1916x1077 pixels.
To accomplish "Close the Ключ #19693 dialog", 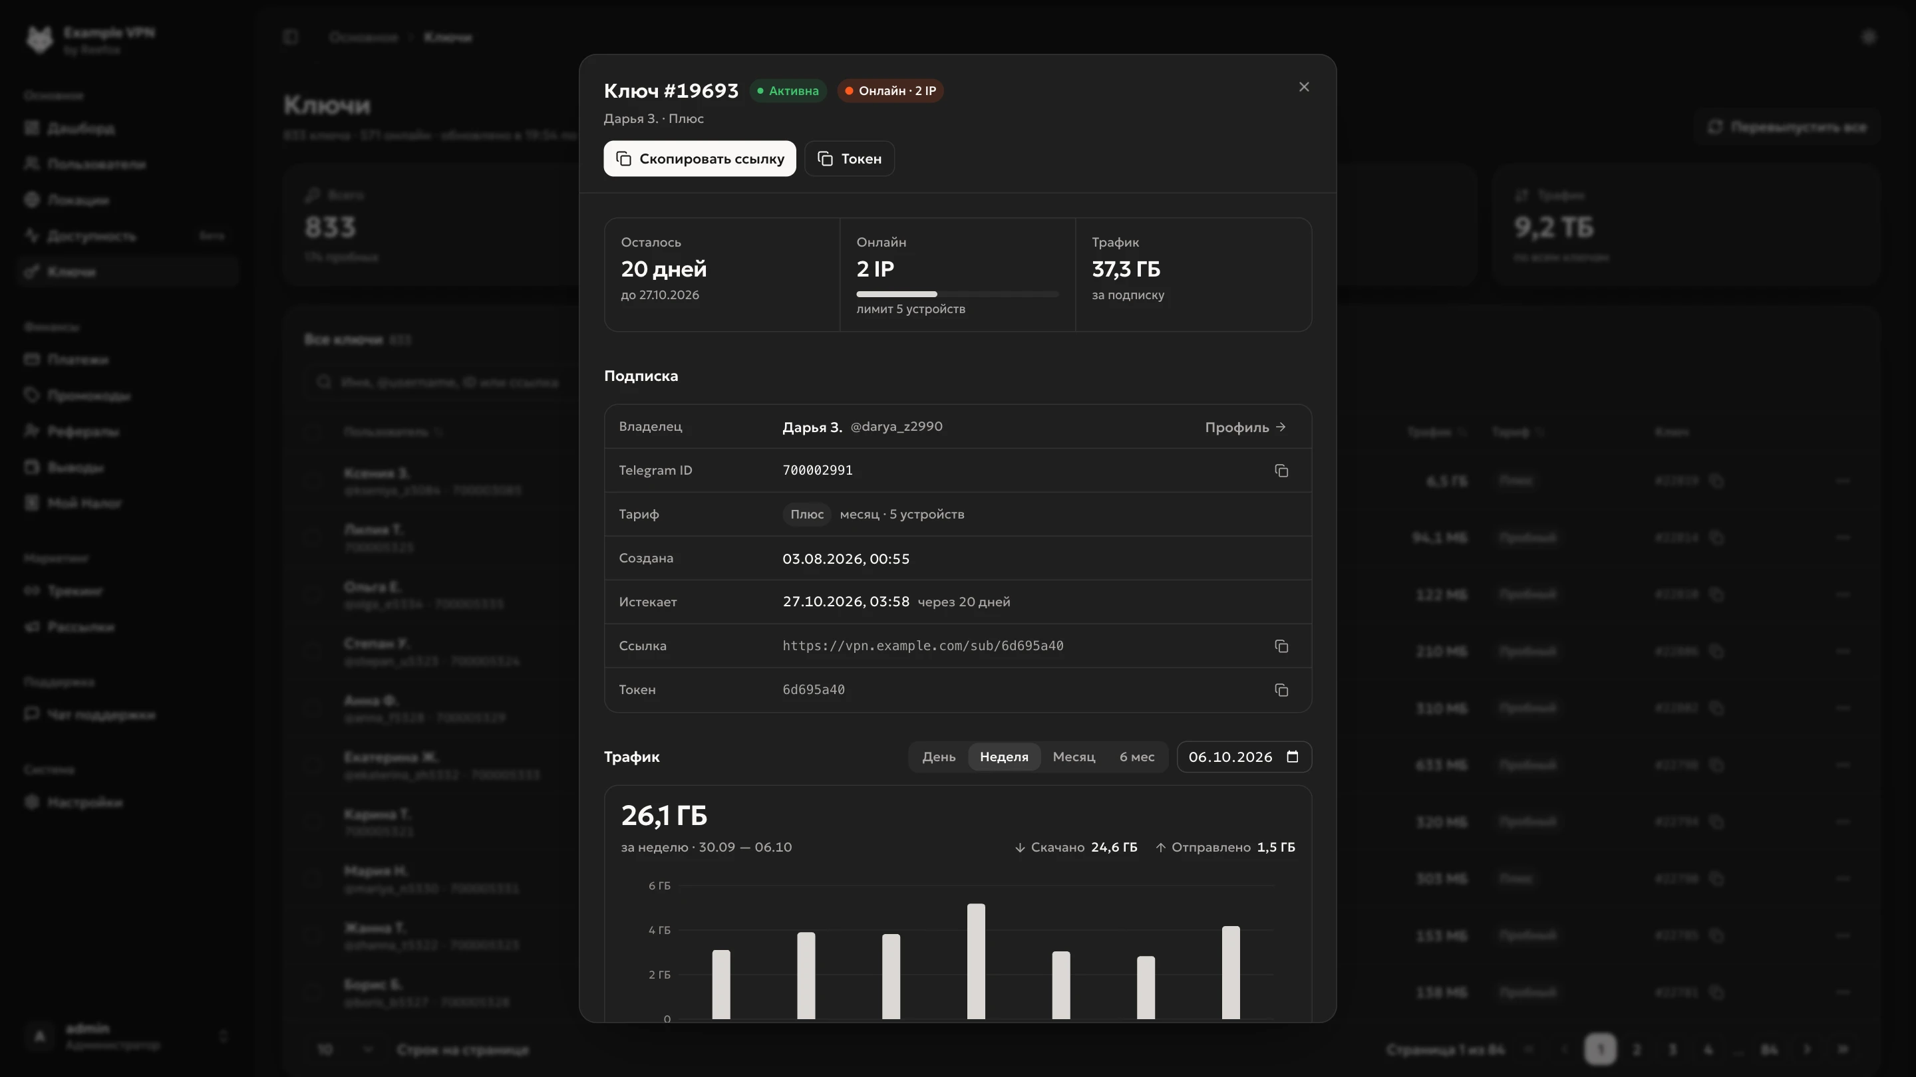I will coord(1304,87).
